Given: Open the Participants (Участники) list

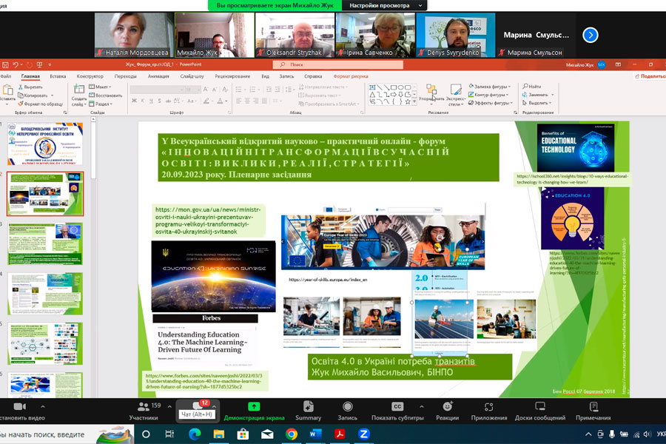Looking at the screenshot, I should [144, 408].
